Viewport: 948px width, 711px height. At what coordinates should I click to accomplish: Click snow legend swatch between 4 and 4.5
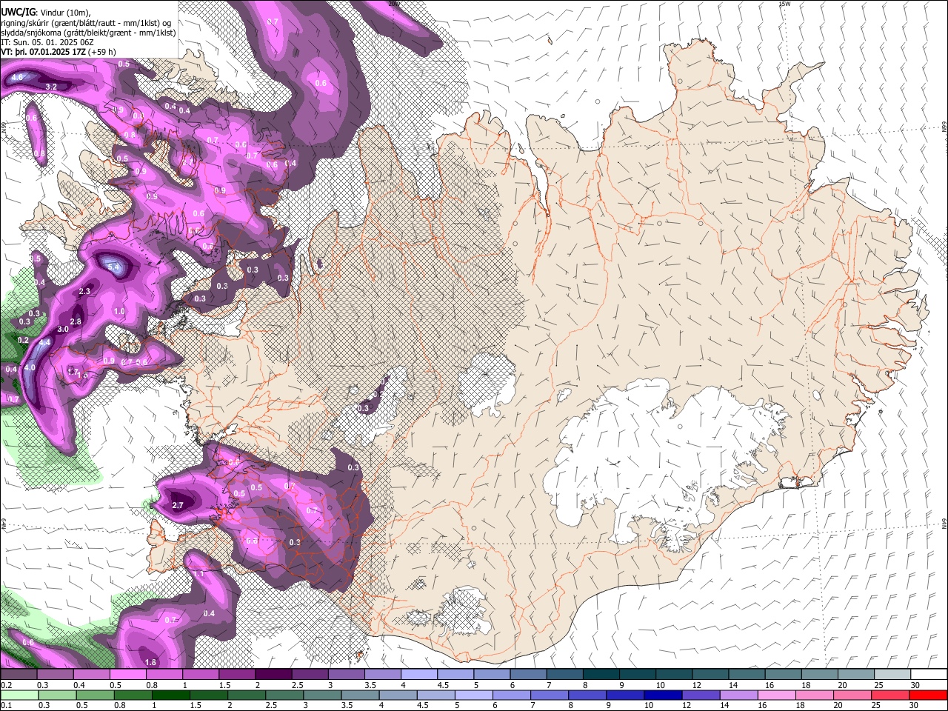coord(419,675)
